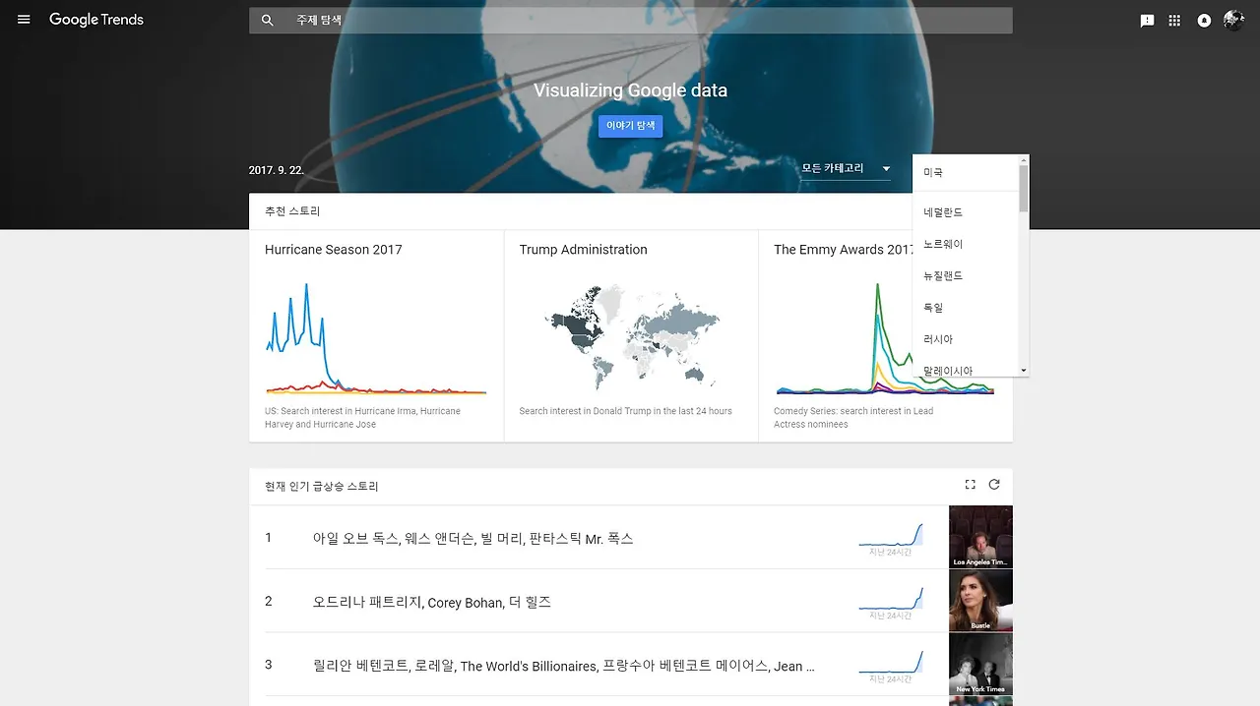Screen dimensions: 1260x706
Task: Click sparkline for story rank 3
Action: pyautogui.click(x=891, y=661)
